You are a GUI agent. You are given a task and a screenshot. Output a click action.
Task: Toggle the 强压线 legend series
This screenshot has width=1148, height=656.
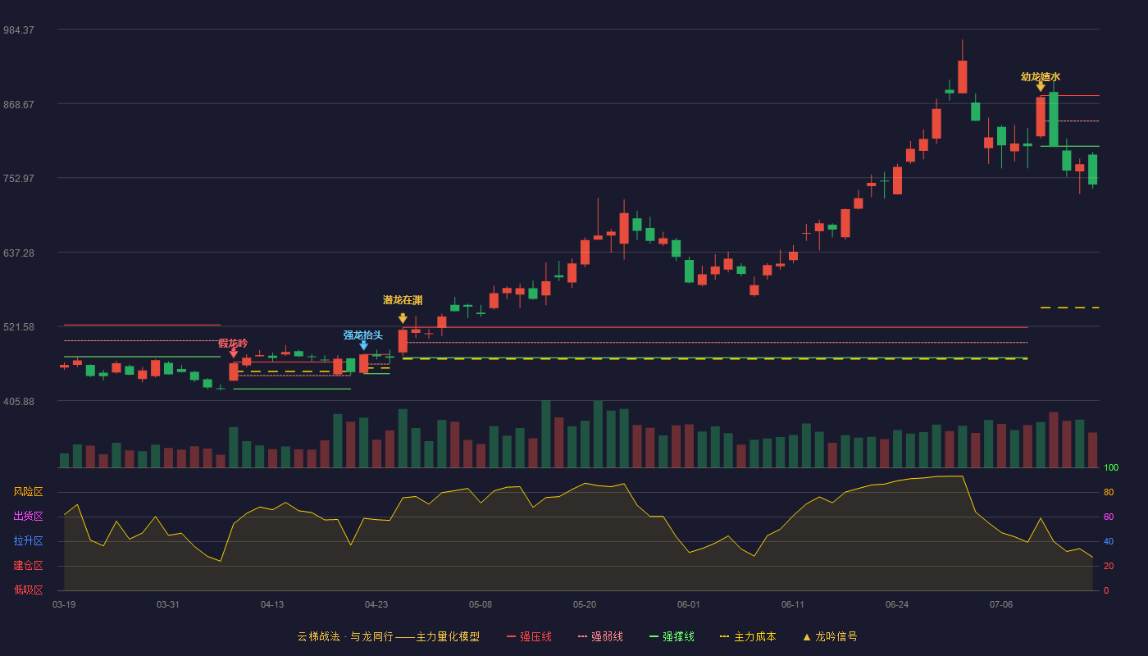pyautogui.click(x=529, y=636)
